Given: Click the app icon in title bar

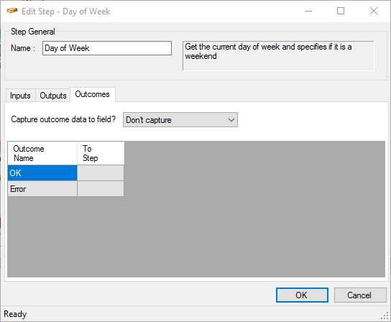Looking at the screenshot, I should (x=12, y=11).
